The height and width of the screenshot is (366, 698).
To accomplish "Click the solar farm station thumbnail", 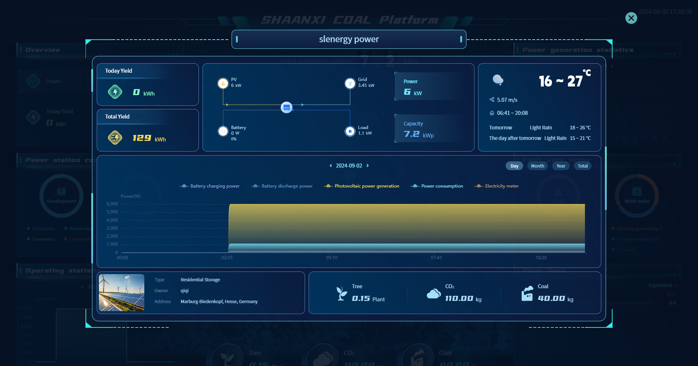I will 122,293.
